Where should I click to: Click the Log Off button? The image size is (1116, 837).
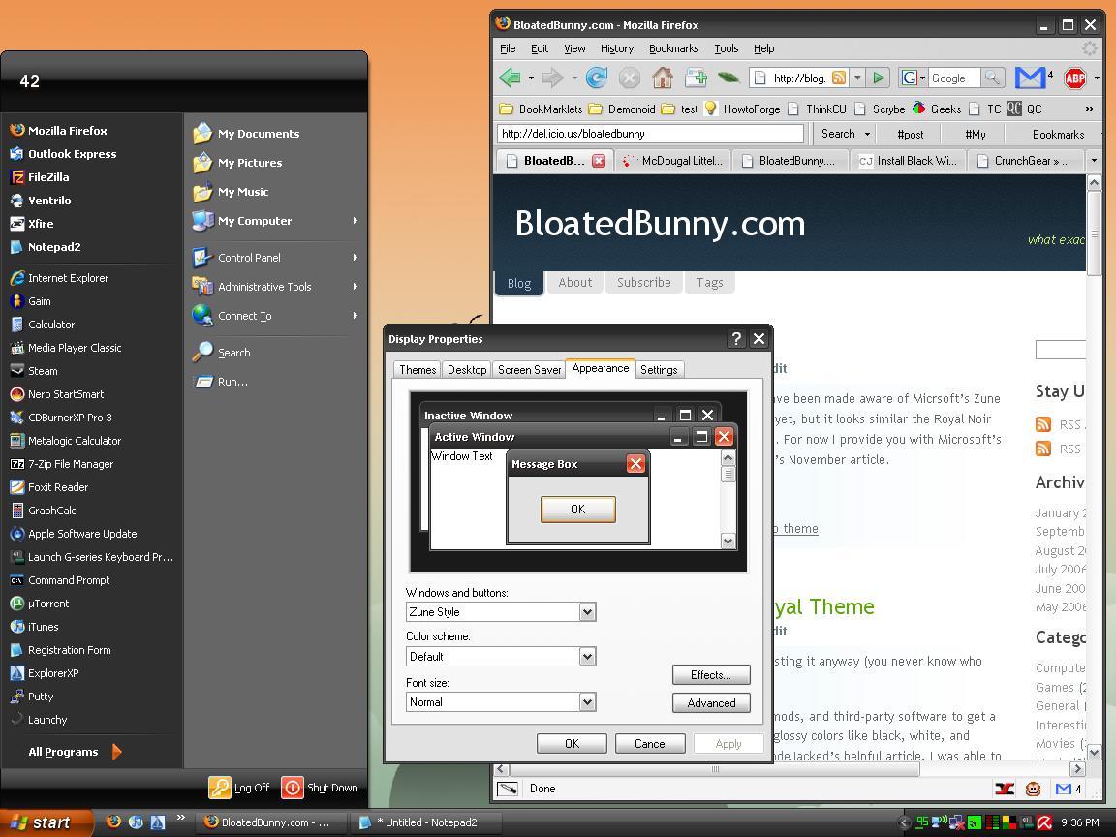239,788
